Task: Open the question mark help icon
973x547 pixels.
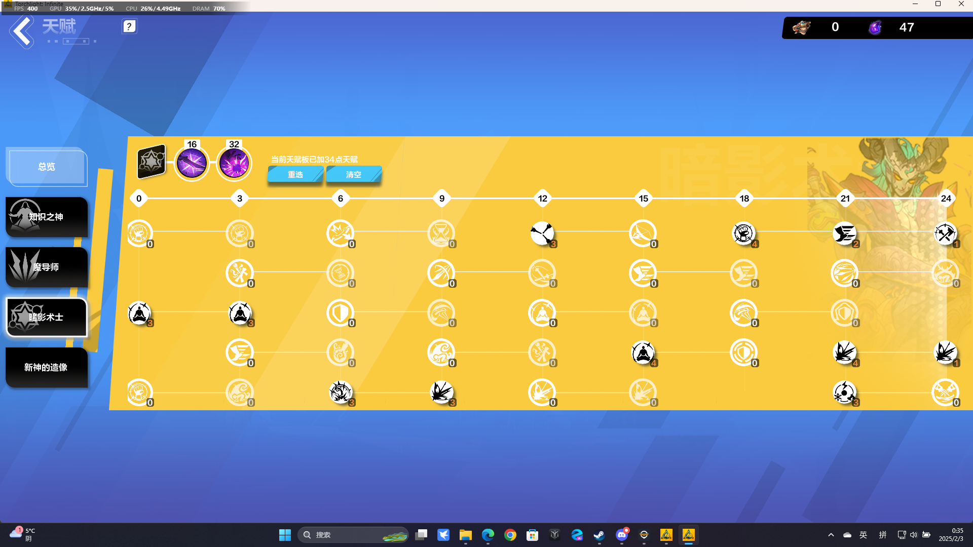Action: [x=129, y=26]
